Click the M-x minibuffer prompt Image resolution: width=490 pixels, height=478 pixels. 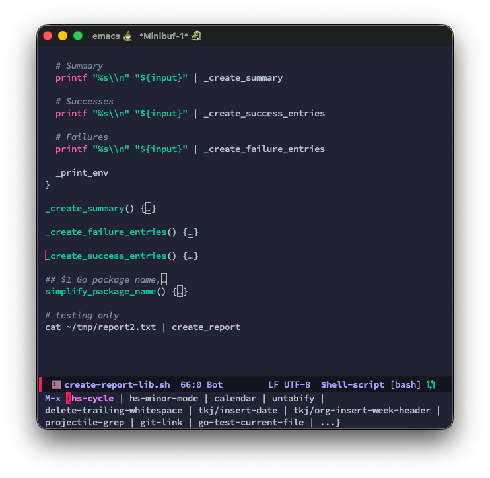click(53, 398)
